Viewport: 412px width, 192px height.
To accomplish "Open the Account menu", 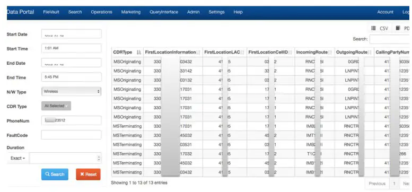I will coord(385,12).
